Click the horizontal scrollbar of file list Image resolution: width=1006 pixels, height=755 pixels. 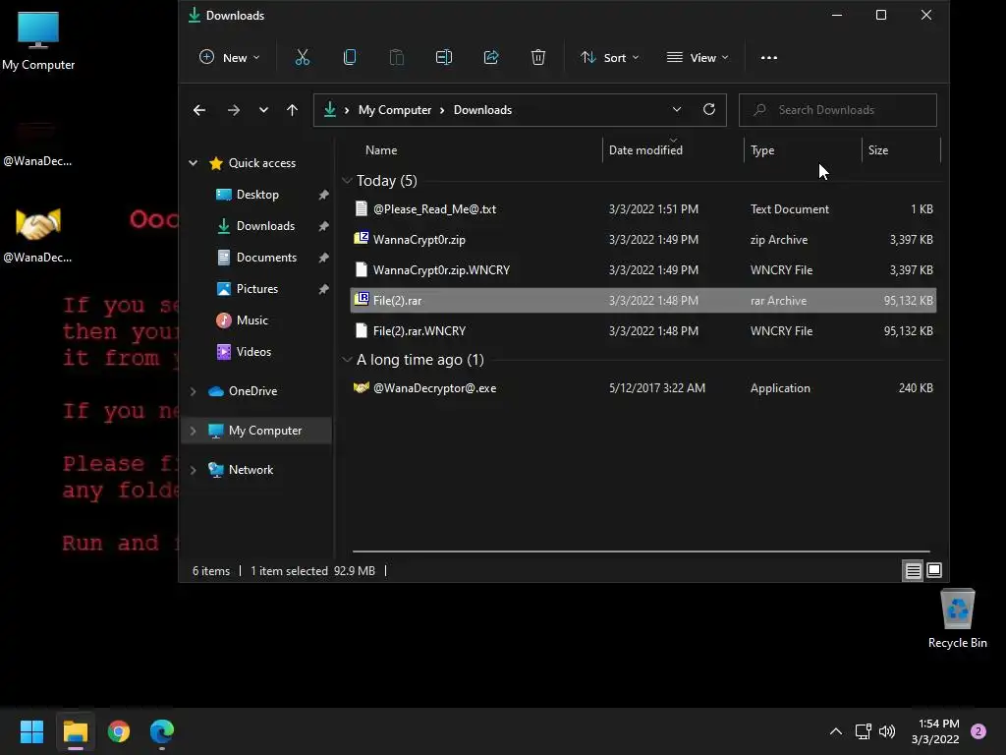pyautogui.click(x=641, y=551)
